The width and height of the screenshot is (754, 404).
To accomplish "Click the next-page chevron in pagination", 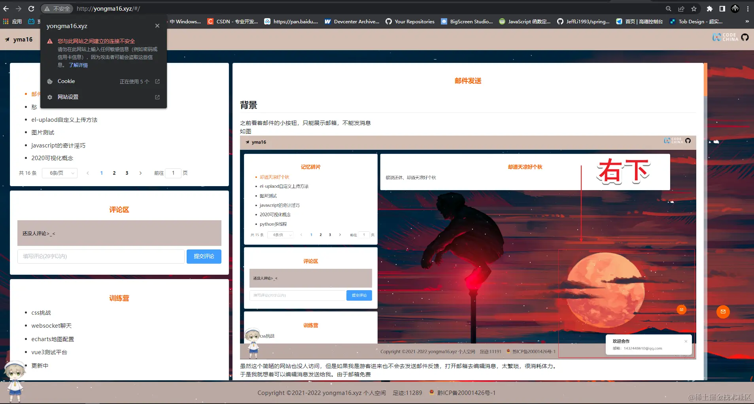I will point(140,173).
